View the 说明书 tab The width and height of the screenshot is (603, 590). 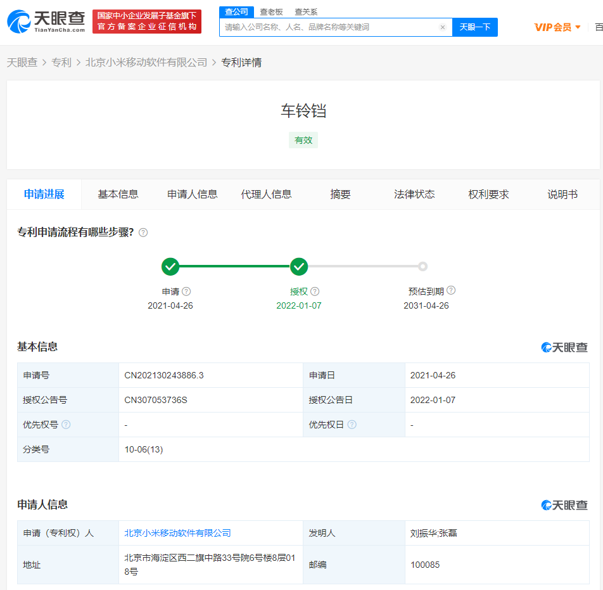tap(562, 195)
